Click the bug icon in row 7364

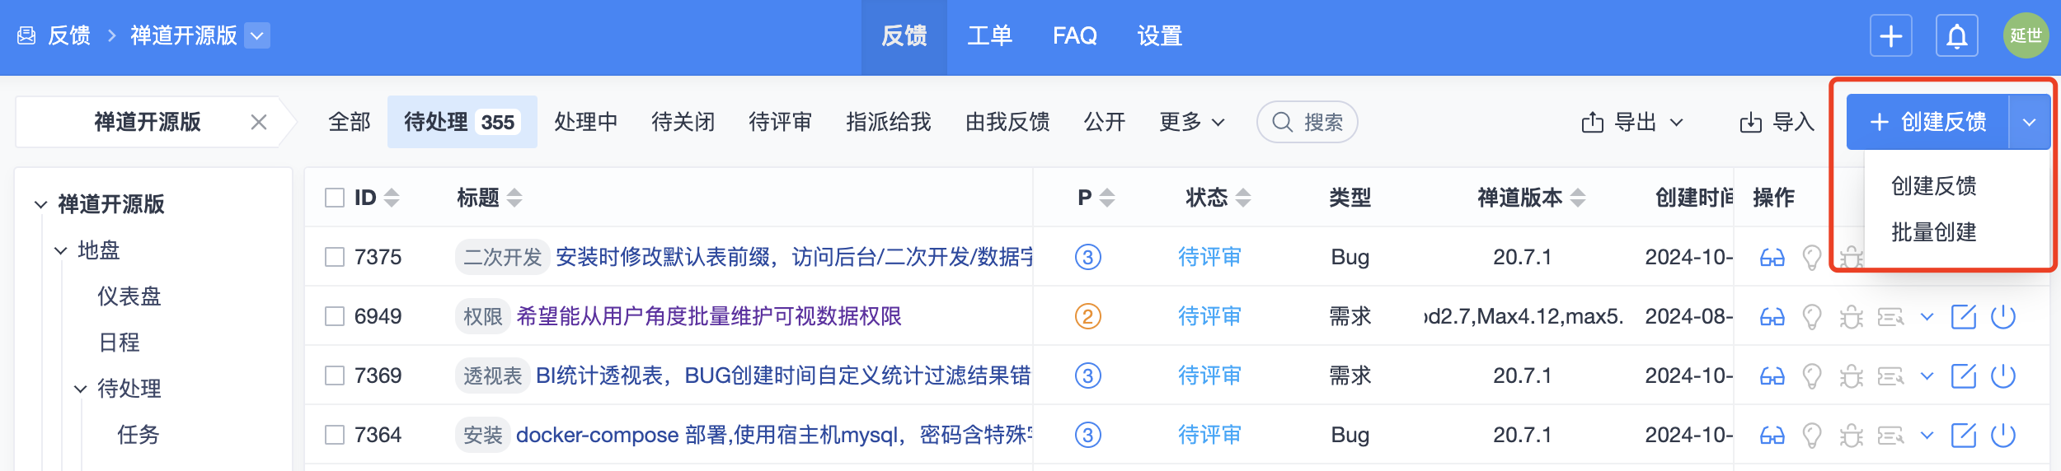tap(1851, 436)
